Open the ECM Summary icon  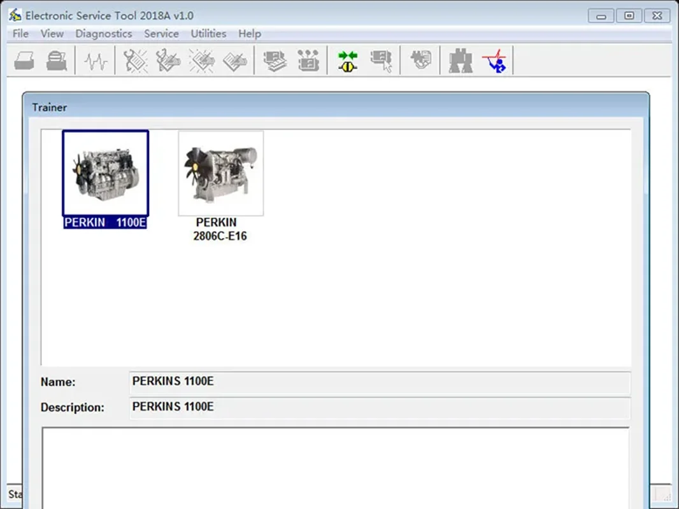(x=275, y=60)
